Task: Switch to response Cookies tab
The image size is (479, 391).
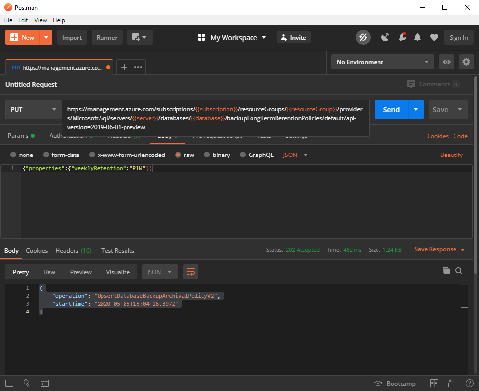Action: [37, 250]
